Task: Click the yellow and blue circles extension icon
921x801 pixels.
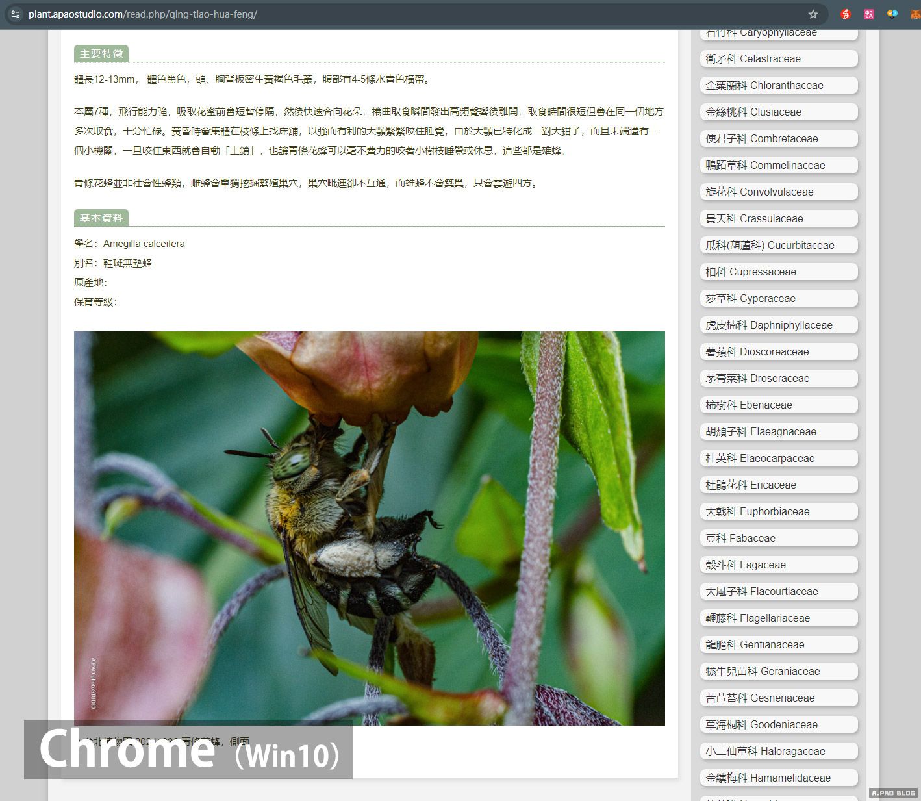Action: point(892,14)
